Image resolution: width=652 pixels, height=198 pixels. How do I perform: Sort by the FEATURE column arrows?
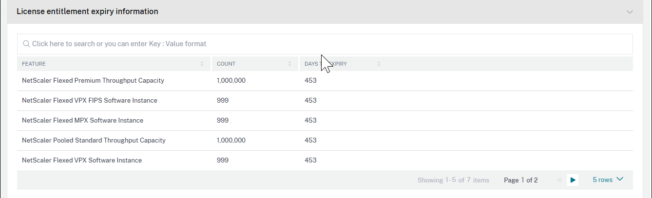pos(202,64)
